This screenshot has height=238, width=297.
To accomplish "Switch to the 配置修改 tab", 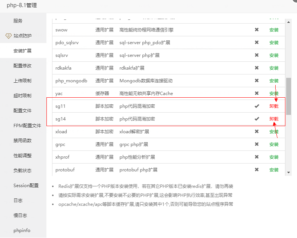I will [x=22, y=66].
